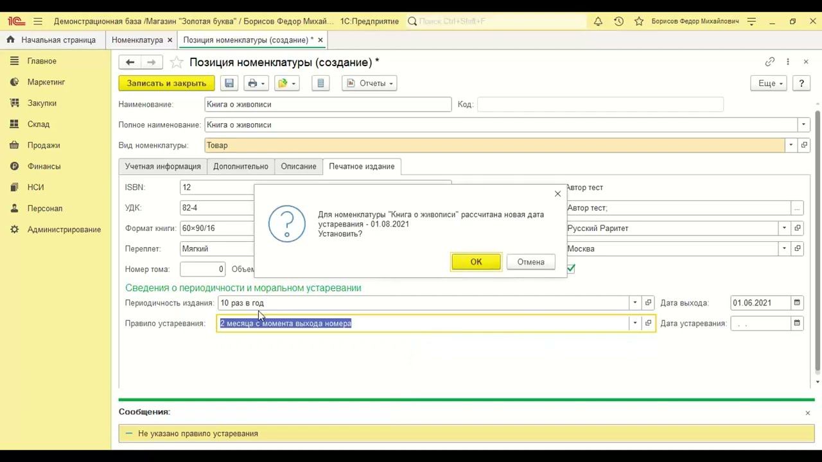822x462 pixels.
Task: Click the ellipsis button beside Автор тест;
Action: click(x=797, y=208)
